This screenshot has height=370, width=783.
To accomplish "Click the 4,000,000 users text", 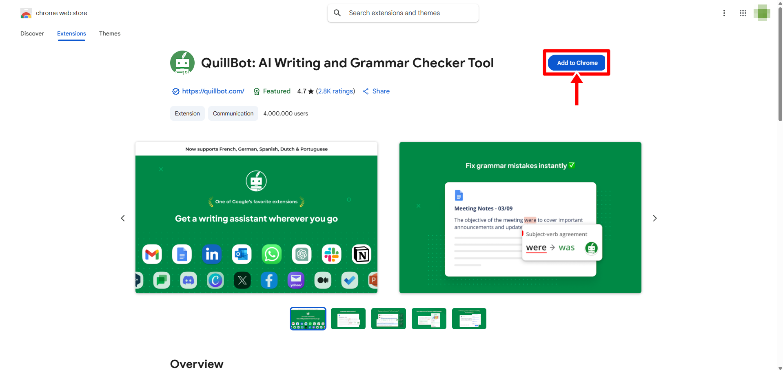I will pos(286,113).
